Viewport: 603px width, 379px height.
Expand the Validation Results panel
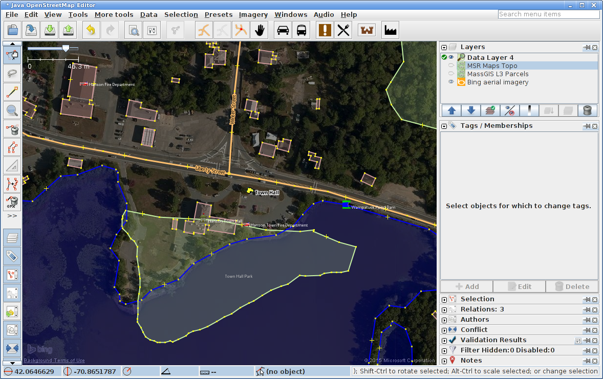pos(444,340)
